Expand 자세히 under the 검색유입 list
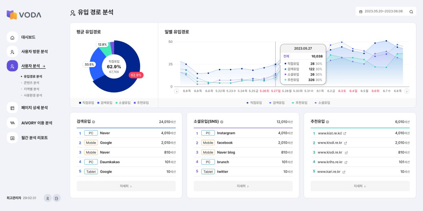The image size is (423, 211). (x=126, y=186)
